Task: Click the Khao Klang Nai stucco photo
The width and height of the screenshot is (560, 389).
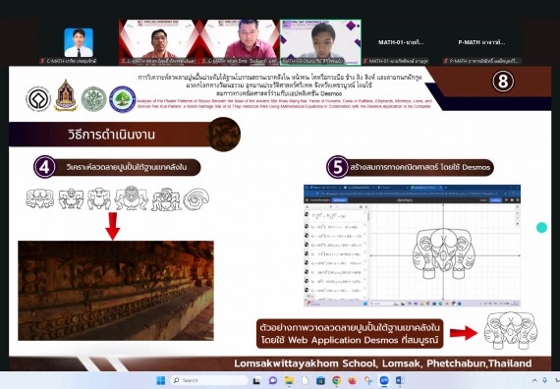Action: point(116,291)
